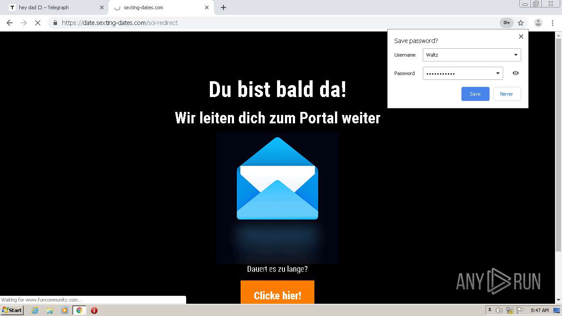Stop loading the page
This screenshot has width=562, height=316.
tap(38, 23)
